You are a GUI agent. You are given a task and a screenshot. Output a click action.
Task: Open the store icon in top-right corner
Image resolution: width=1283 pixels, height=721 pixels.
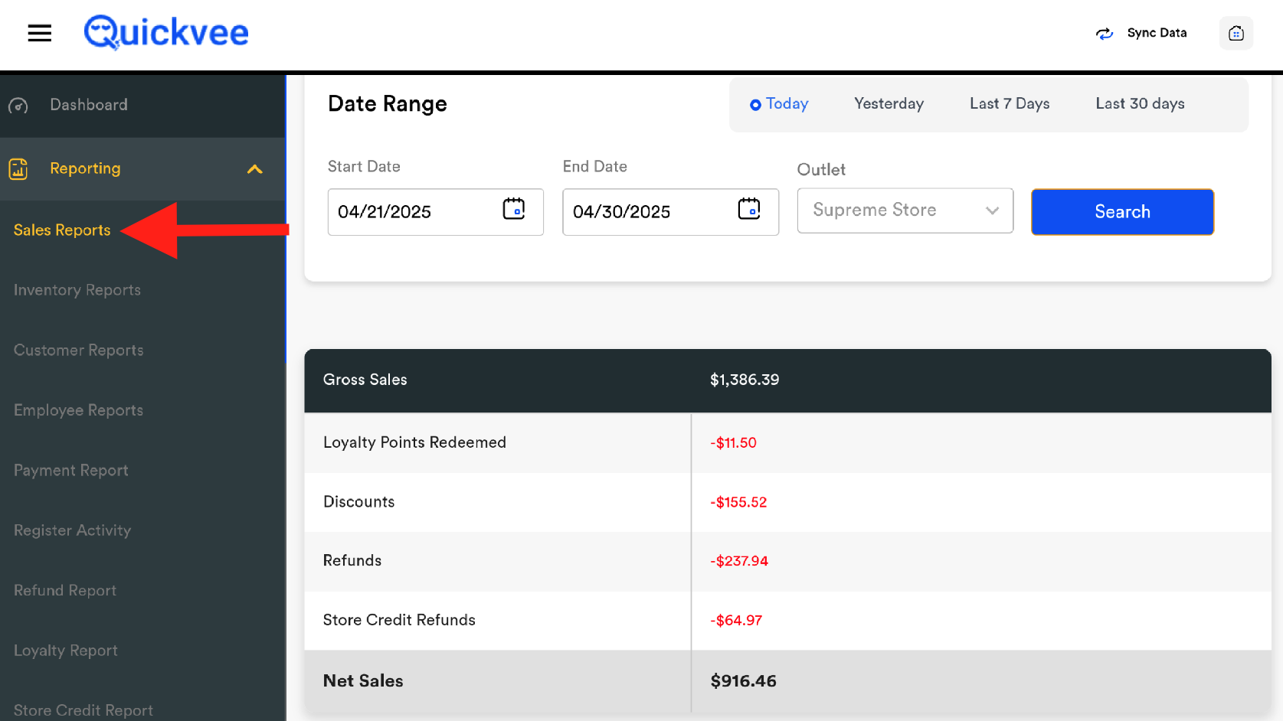tap(1236, 34)
